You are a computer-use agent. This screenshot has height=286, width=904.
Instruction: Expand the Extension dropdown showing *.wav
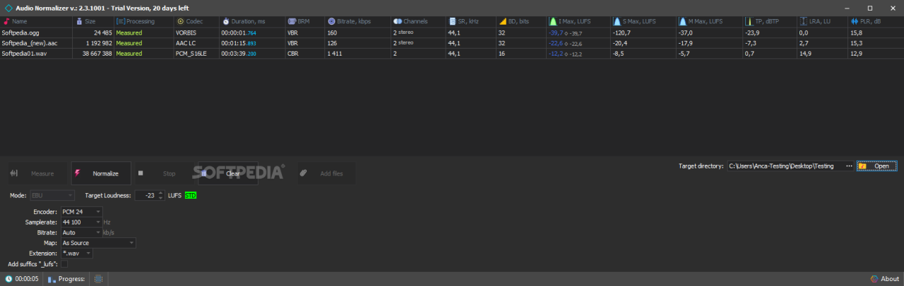click(76, 253)
